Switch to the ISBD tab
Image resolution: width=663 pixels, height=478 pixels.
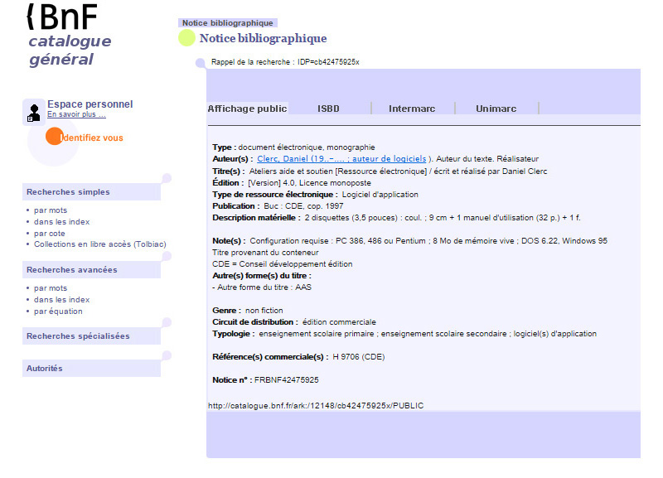tap(328, 109)
